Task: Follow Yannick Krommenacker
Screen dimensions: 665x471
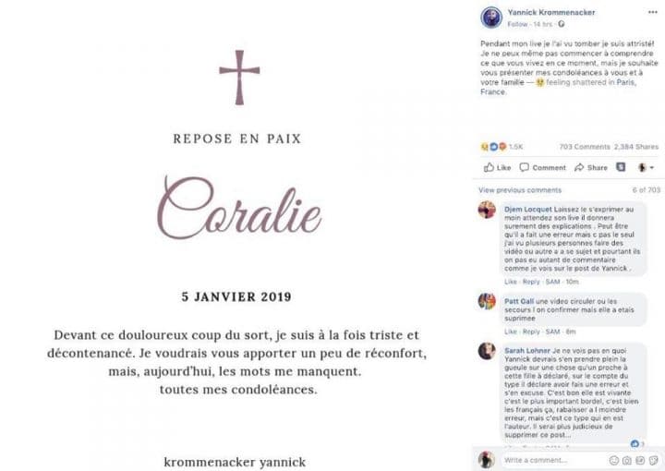Action: tap(517, 24)
